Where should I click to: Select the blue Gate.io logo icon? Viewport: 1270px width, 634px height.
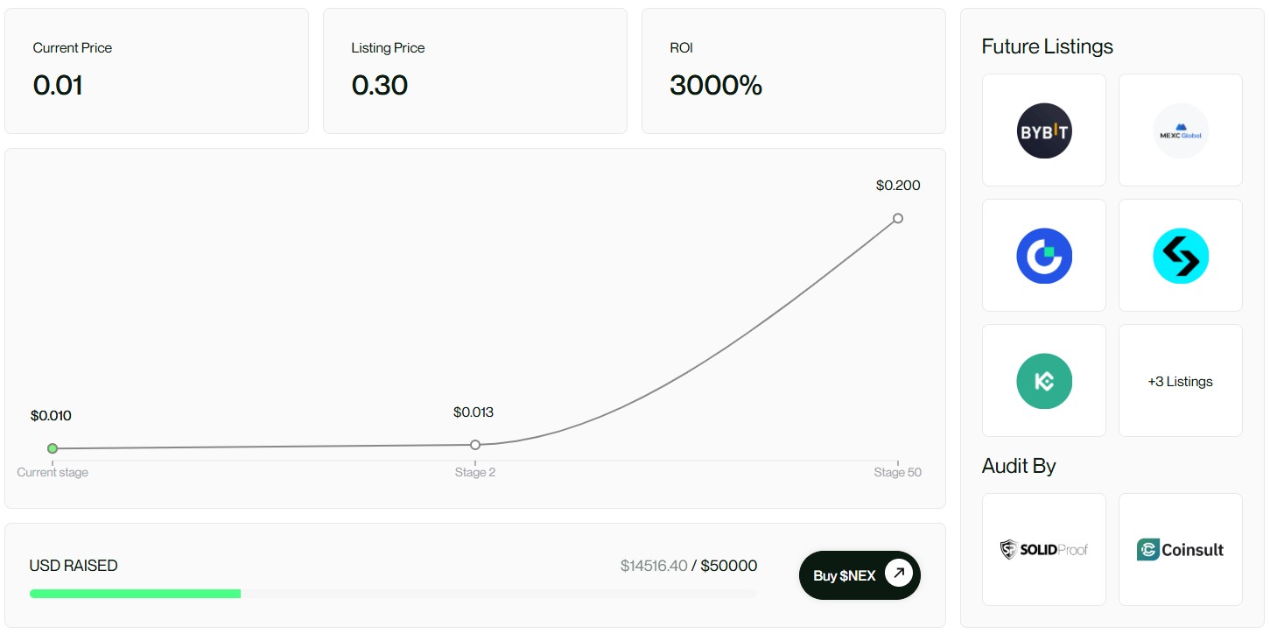point(1044,256)
